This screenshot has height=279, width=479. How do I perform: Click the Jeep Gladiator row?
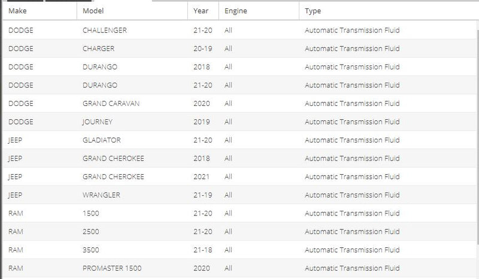click(x=101, y=140)
